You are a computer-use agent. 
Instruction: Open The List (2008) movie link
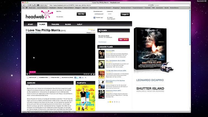tap(110, 51)
